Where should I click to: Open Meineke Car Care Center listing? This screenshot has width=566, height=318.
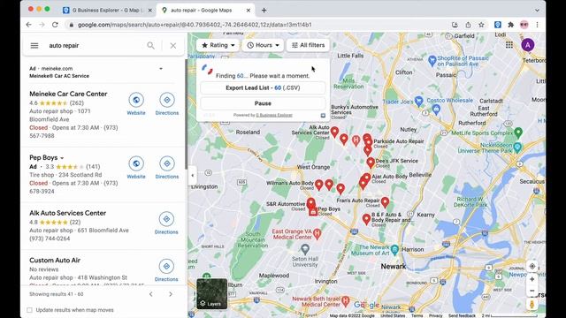[68, 94]
